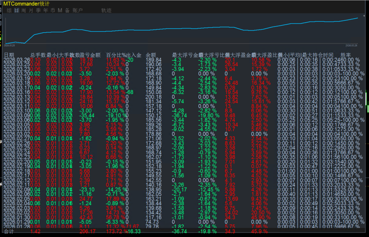
Task: Click the 42.43 profit value
Action: click(86, 217)
